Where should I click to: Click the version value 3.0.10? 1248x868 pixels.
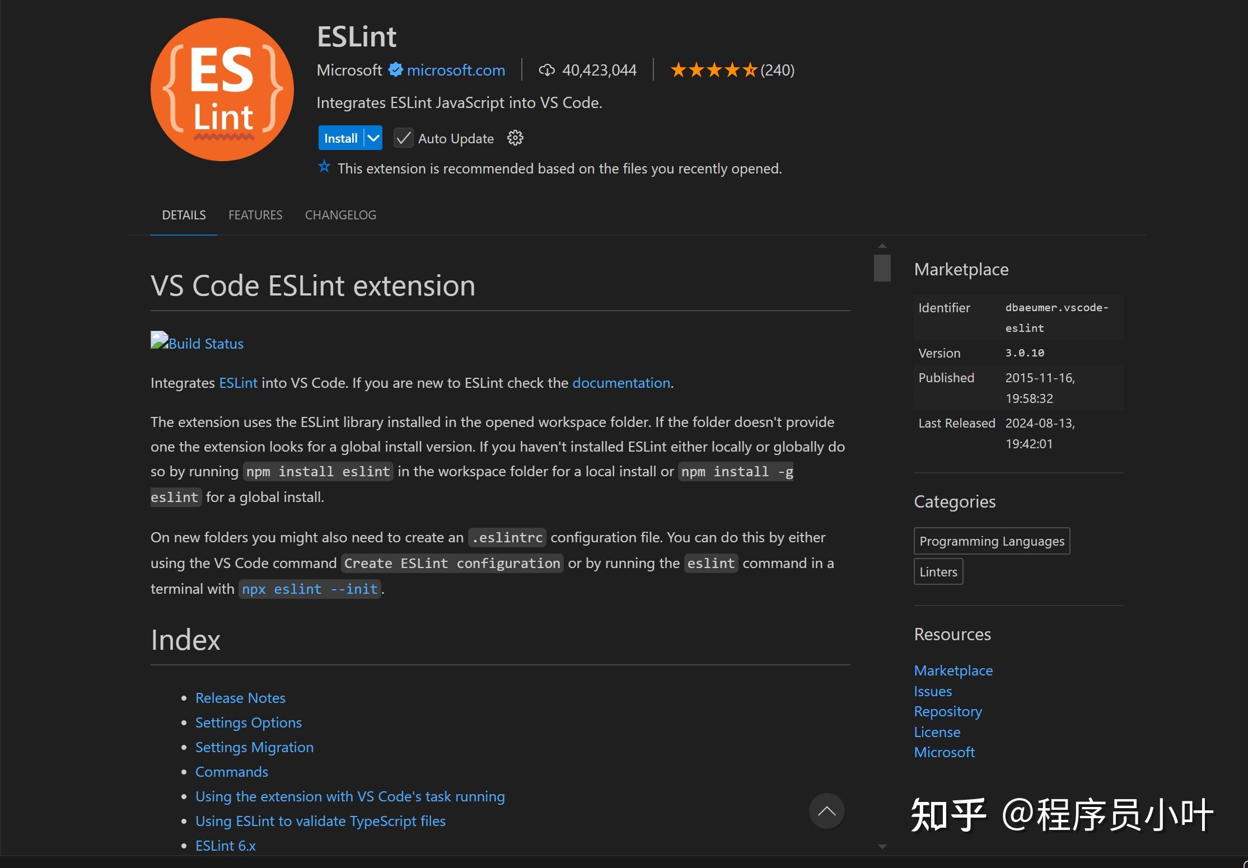pos(1025,353)
